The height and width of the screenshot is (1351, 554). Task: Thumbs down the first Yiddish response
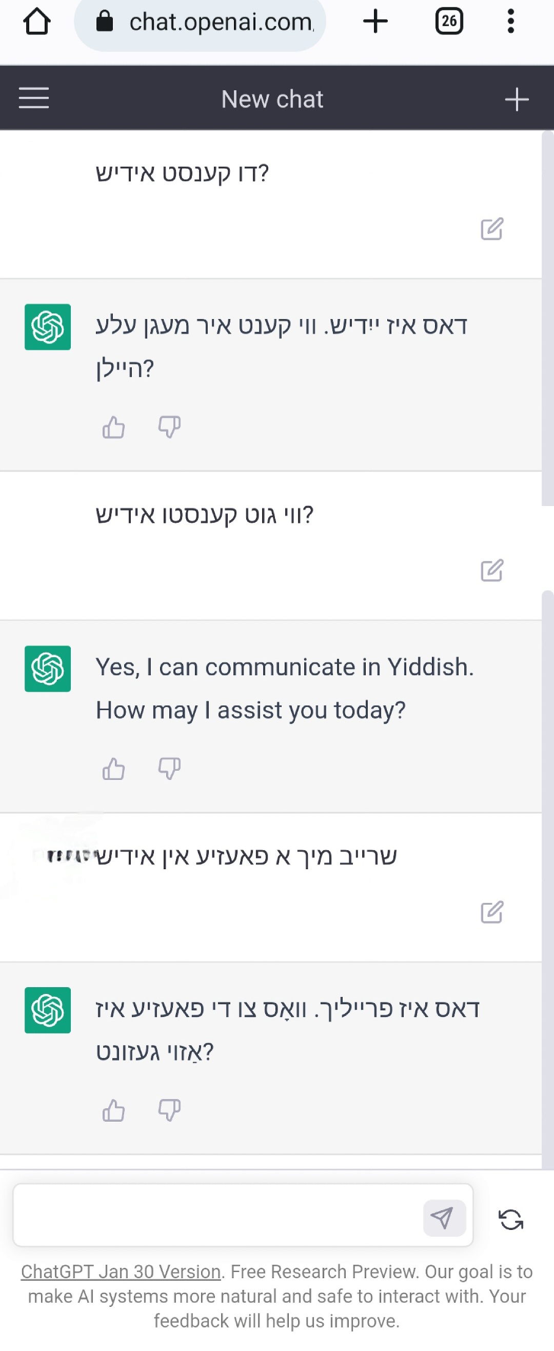pos(169,427)
